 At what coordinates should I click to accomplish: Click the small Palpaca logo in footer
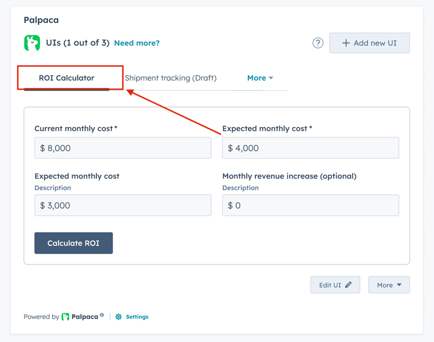click(66, 316)
